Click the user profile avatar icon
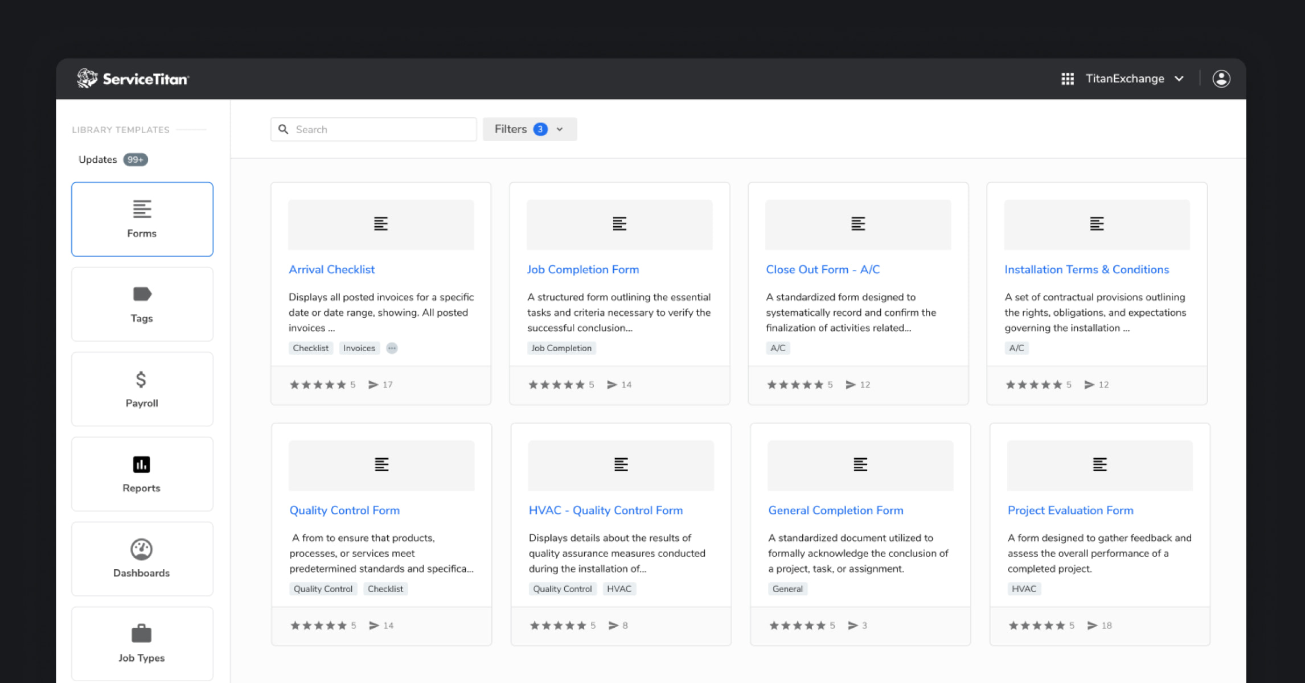 point(1221,79)
